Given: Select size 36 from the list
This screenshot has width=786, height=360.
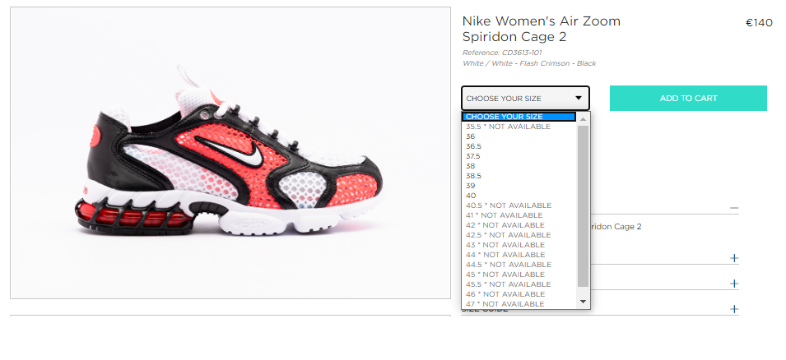Looking at the screenshot, I should [519, 136].
